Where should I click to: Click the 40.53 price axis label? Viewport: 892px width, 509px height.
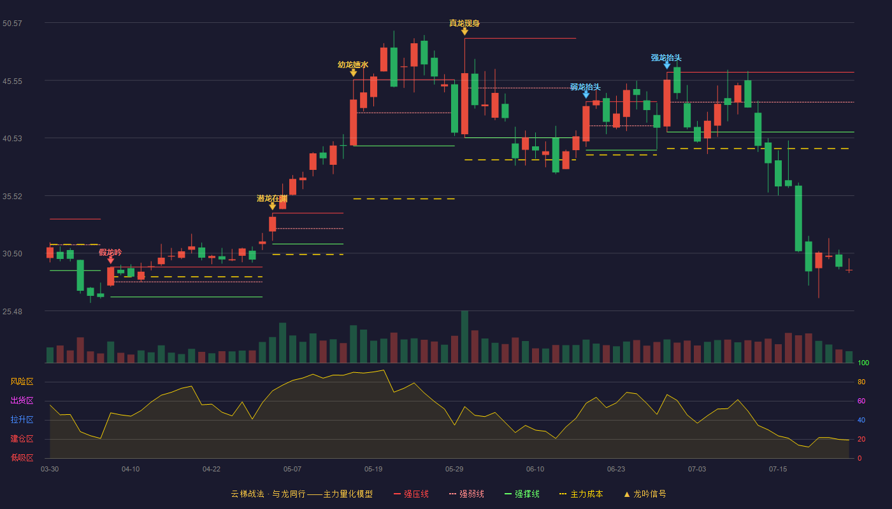(x=12, y=139)
